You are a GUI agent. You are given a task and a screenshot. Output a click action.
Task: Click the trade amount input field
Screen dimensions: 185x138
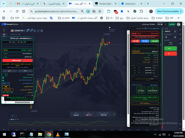169,37
